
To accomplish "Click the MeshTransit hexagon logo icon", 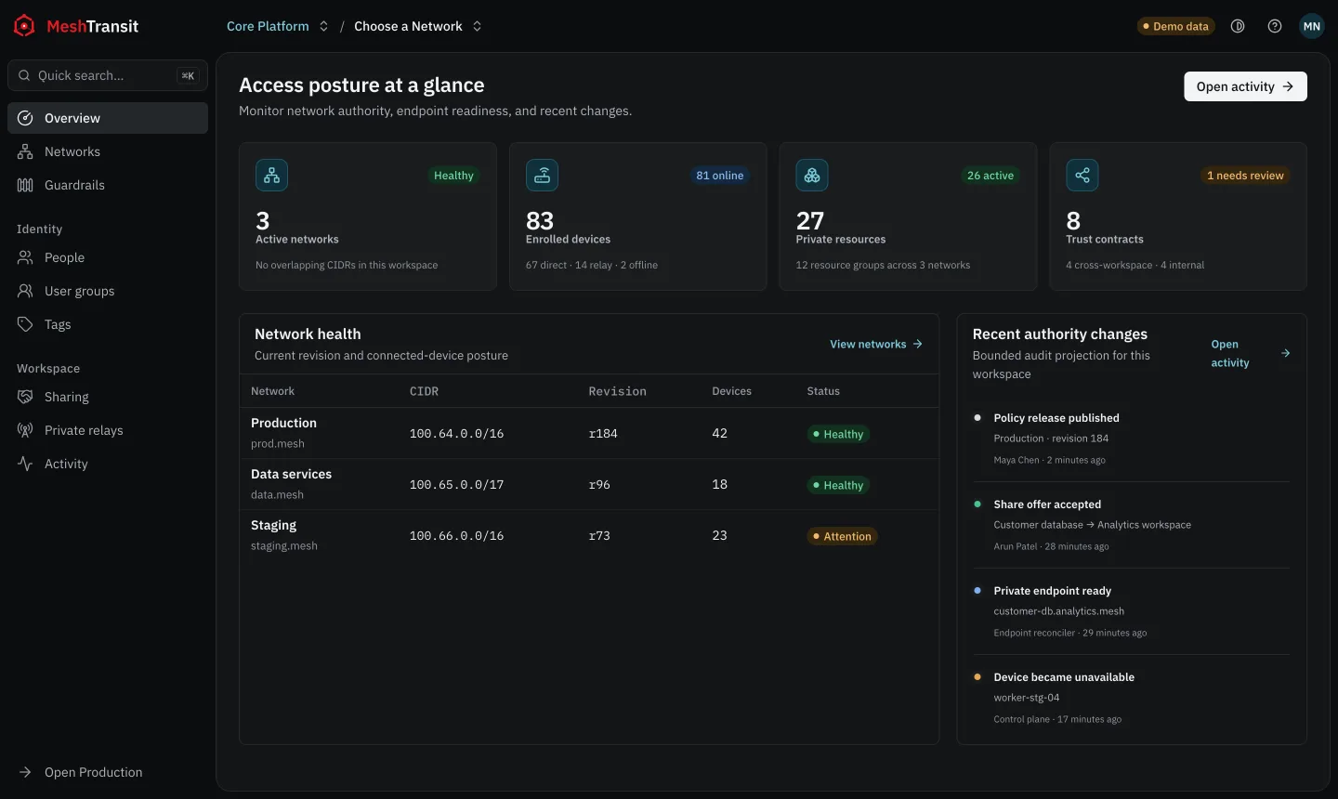I will 25,26.
